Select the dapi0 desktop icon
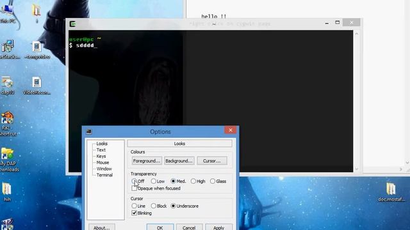This screenshot has width=410, height=230. click(x=7, y=86)
